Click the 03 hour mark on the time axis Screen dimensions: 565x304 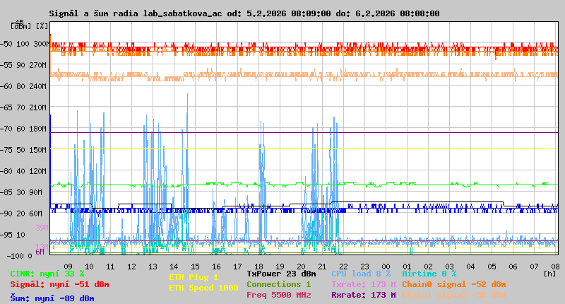pyautogui.click(x=450, y=265)
